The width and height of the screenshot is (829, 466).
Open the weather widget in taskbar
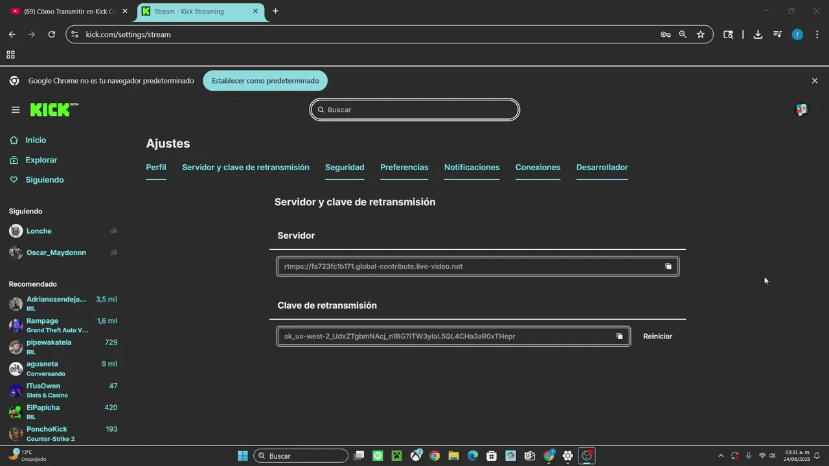pos(27,456)
